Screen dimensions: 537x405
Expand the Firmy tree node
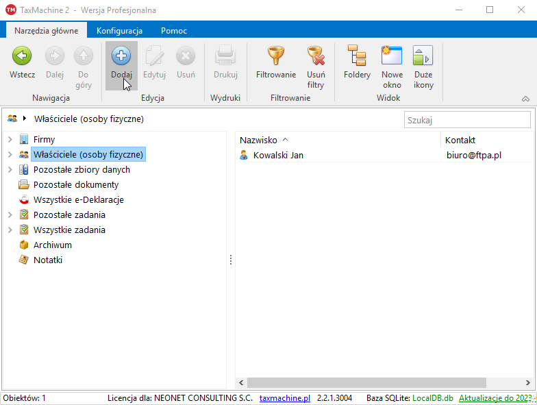pos(10,140)
